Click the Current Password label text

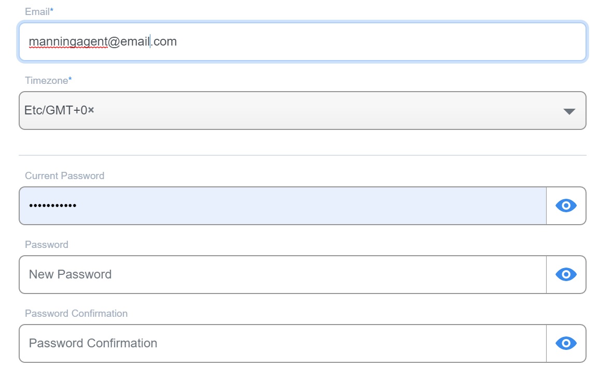[x=64, y=175]
